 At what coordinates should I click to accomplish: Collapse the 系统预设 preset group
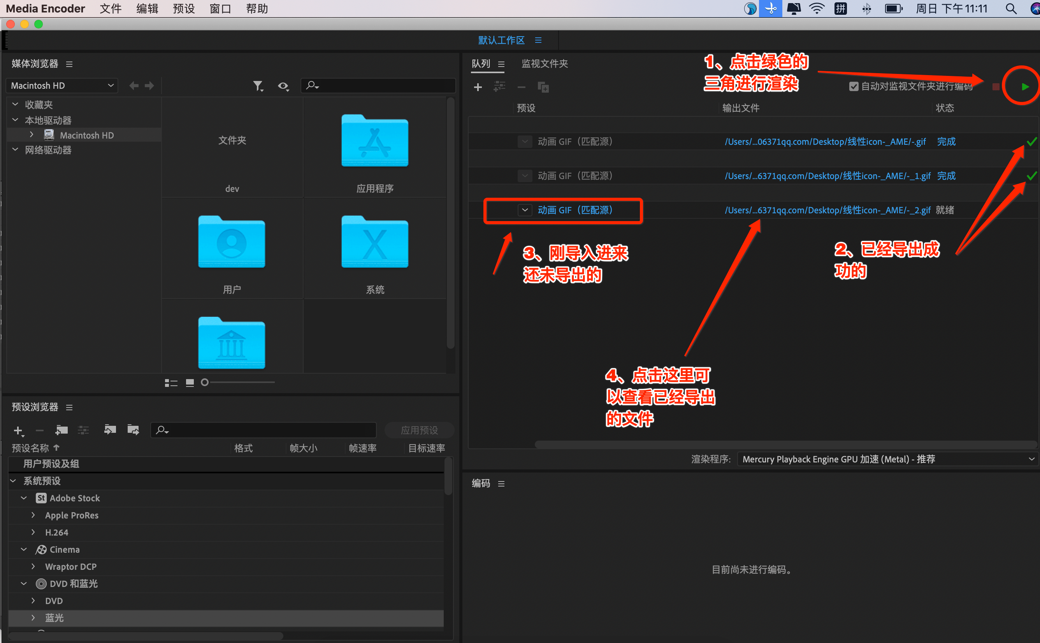[13, 481]
